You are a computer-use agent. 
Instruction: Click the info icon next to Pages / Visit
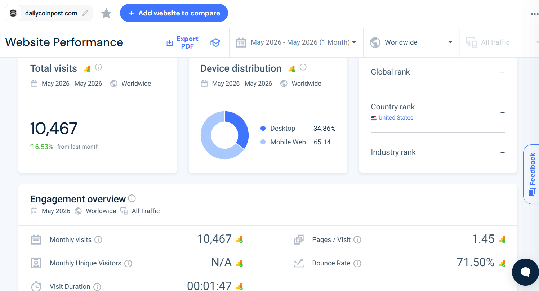point(357,240)
